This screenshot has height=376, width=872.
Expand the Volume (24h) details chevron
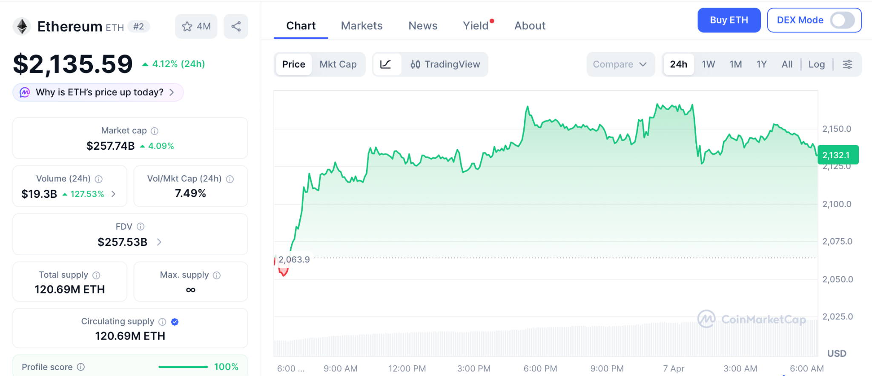(x=114, y=194)
